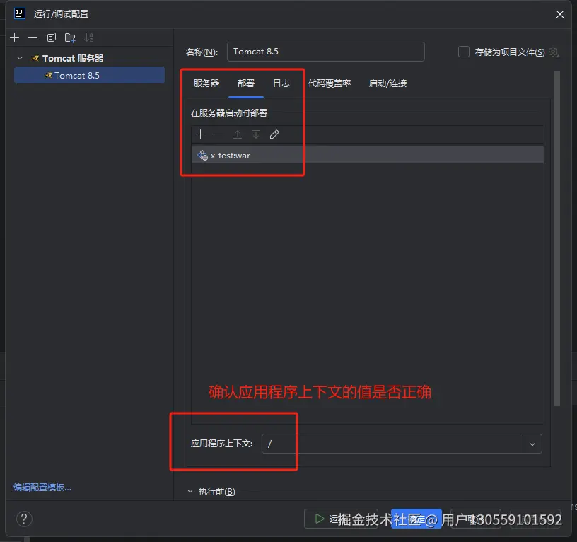The height and width of the screenshot is (542, 577).
Task: Open settings gear next to store as project file
Action: pos(554,52)
